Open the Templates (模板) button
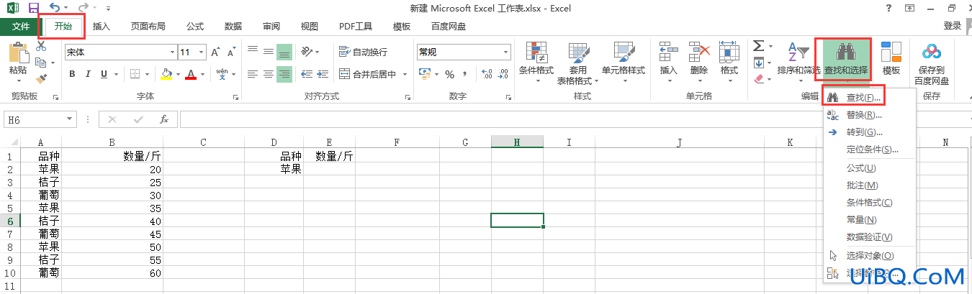Viewport: 972px width, 294px height. pyautogui.click(x=891, y=60)
